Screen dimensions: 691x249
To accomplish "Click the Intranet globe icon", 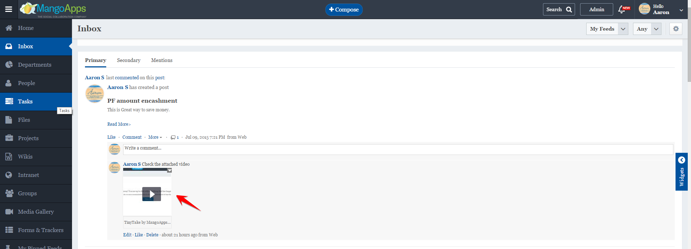I will (x=9, y=175).
